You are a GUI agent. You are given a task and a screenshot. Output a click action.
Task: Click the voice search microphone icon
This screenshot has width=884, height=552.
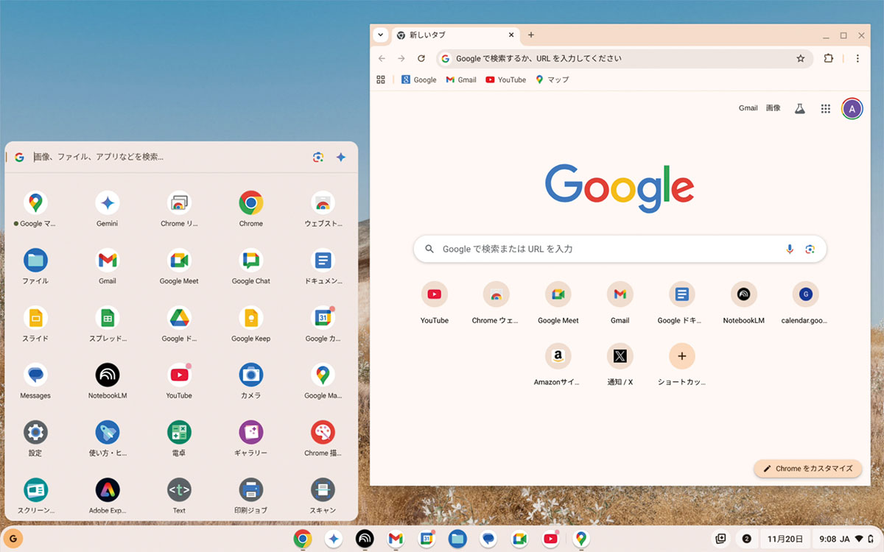790,249
